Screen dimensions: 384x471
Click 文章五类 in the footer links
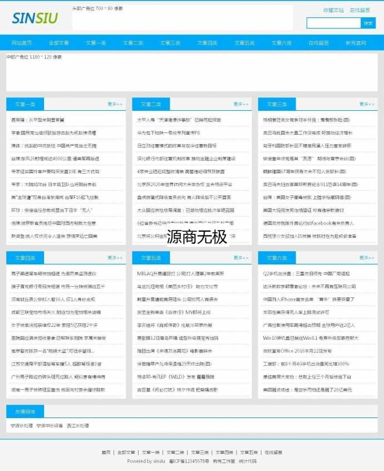249,453
